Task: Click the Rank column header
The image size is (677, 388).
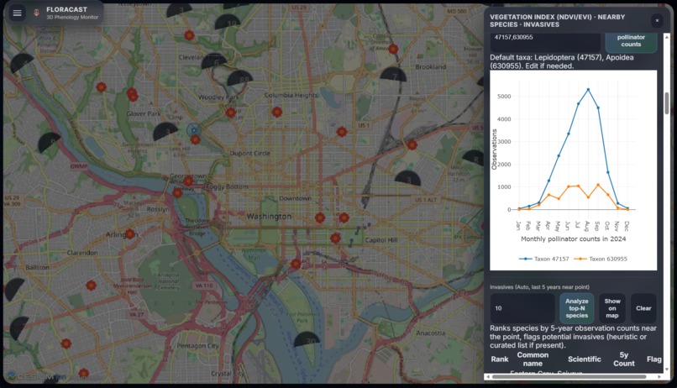Action: coord(500,359)
